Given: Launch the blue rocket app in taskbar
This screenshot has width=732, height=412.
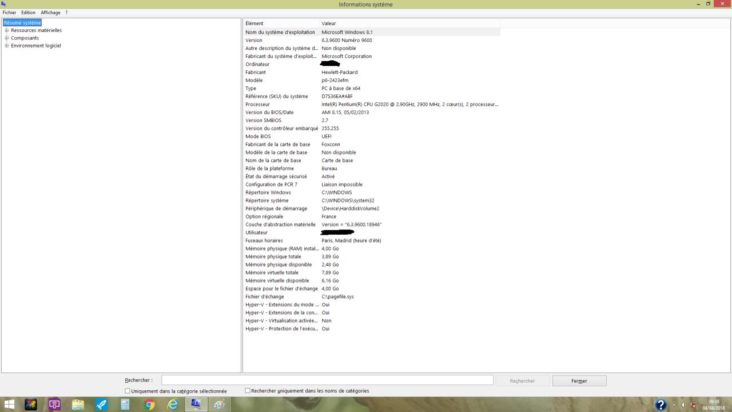Looking at the screenshot, I should click(101, 405).
